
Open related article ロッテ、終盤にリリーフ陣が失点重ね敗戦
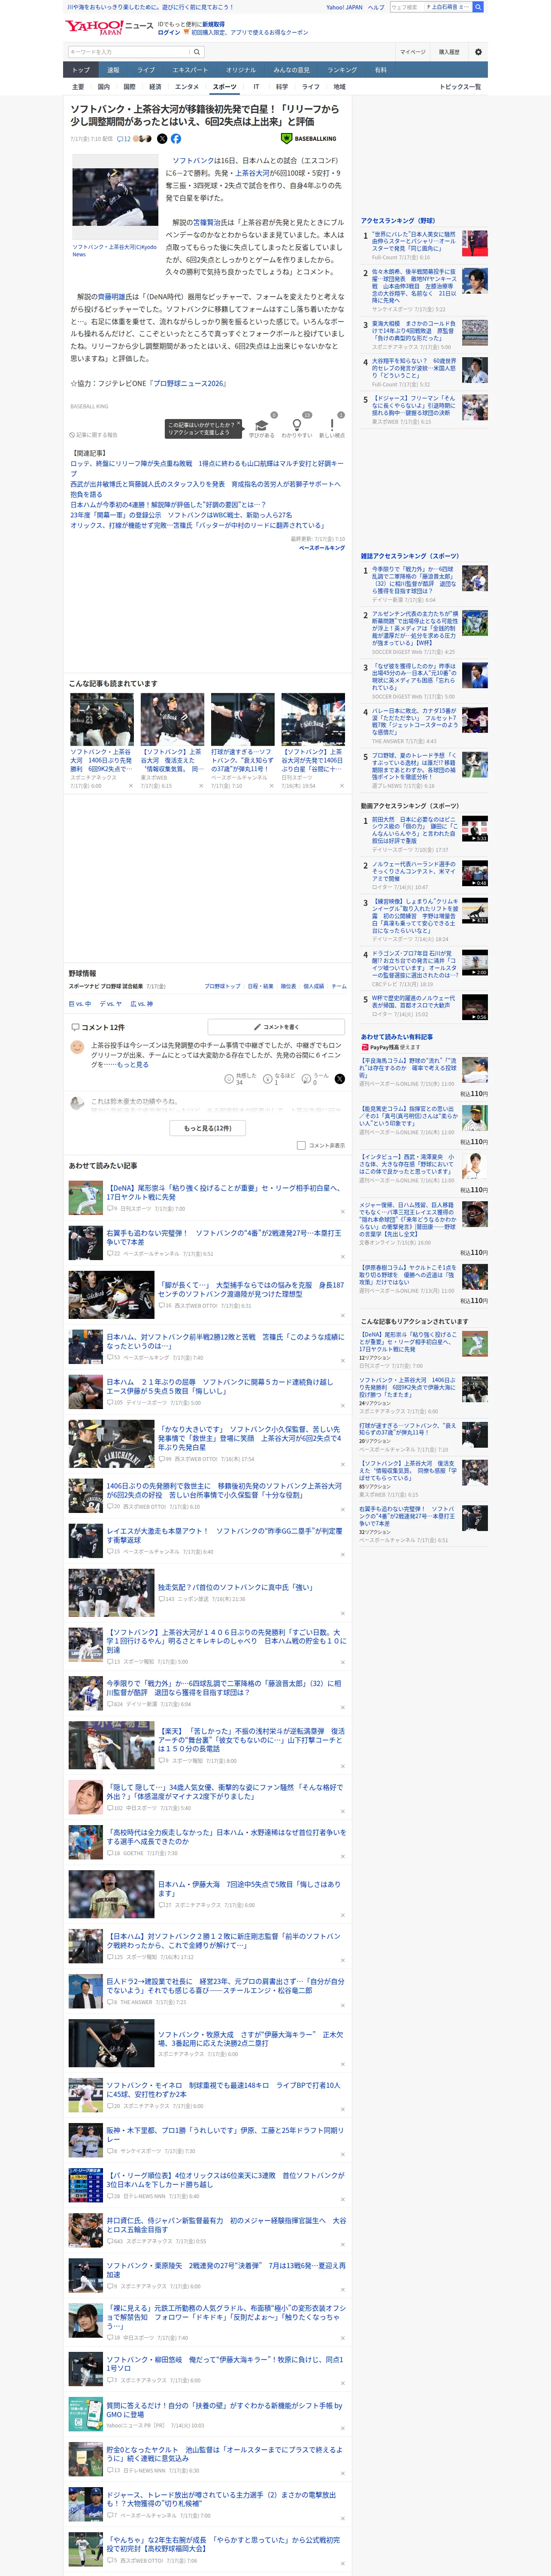206,468
